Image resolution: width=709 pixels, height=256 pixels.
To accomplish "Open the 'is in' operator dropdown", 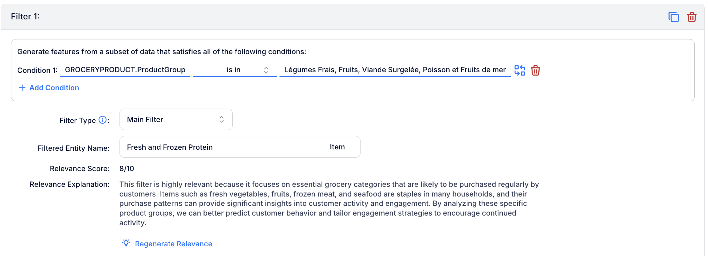I will (235, 70).
